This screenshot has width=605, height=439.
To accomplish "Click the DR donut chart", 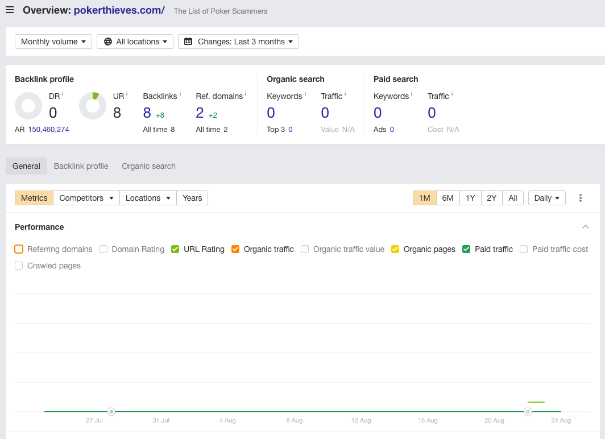I will 28,106.
